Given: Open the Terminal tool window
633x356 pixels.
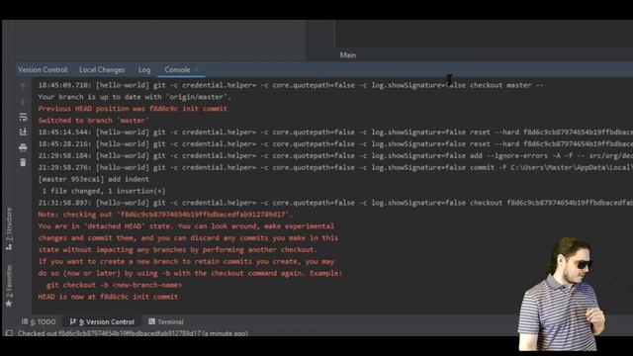Looking at the screenshot, I should (166, 321).
